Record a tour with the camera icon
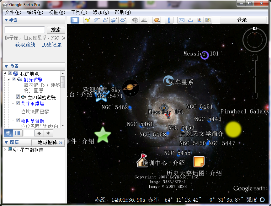Image resolution: width=271 pixels, height=206 pixels. click(123, 20)
